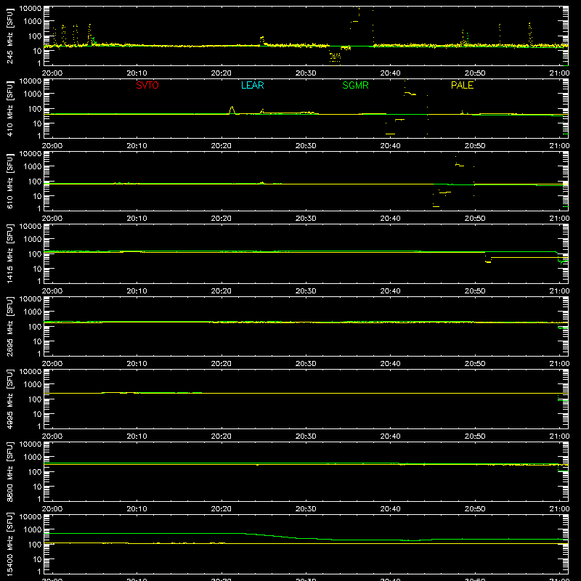
Task: Click the yellow PALE station label
Action: [462, 85]
